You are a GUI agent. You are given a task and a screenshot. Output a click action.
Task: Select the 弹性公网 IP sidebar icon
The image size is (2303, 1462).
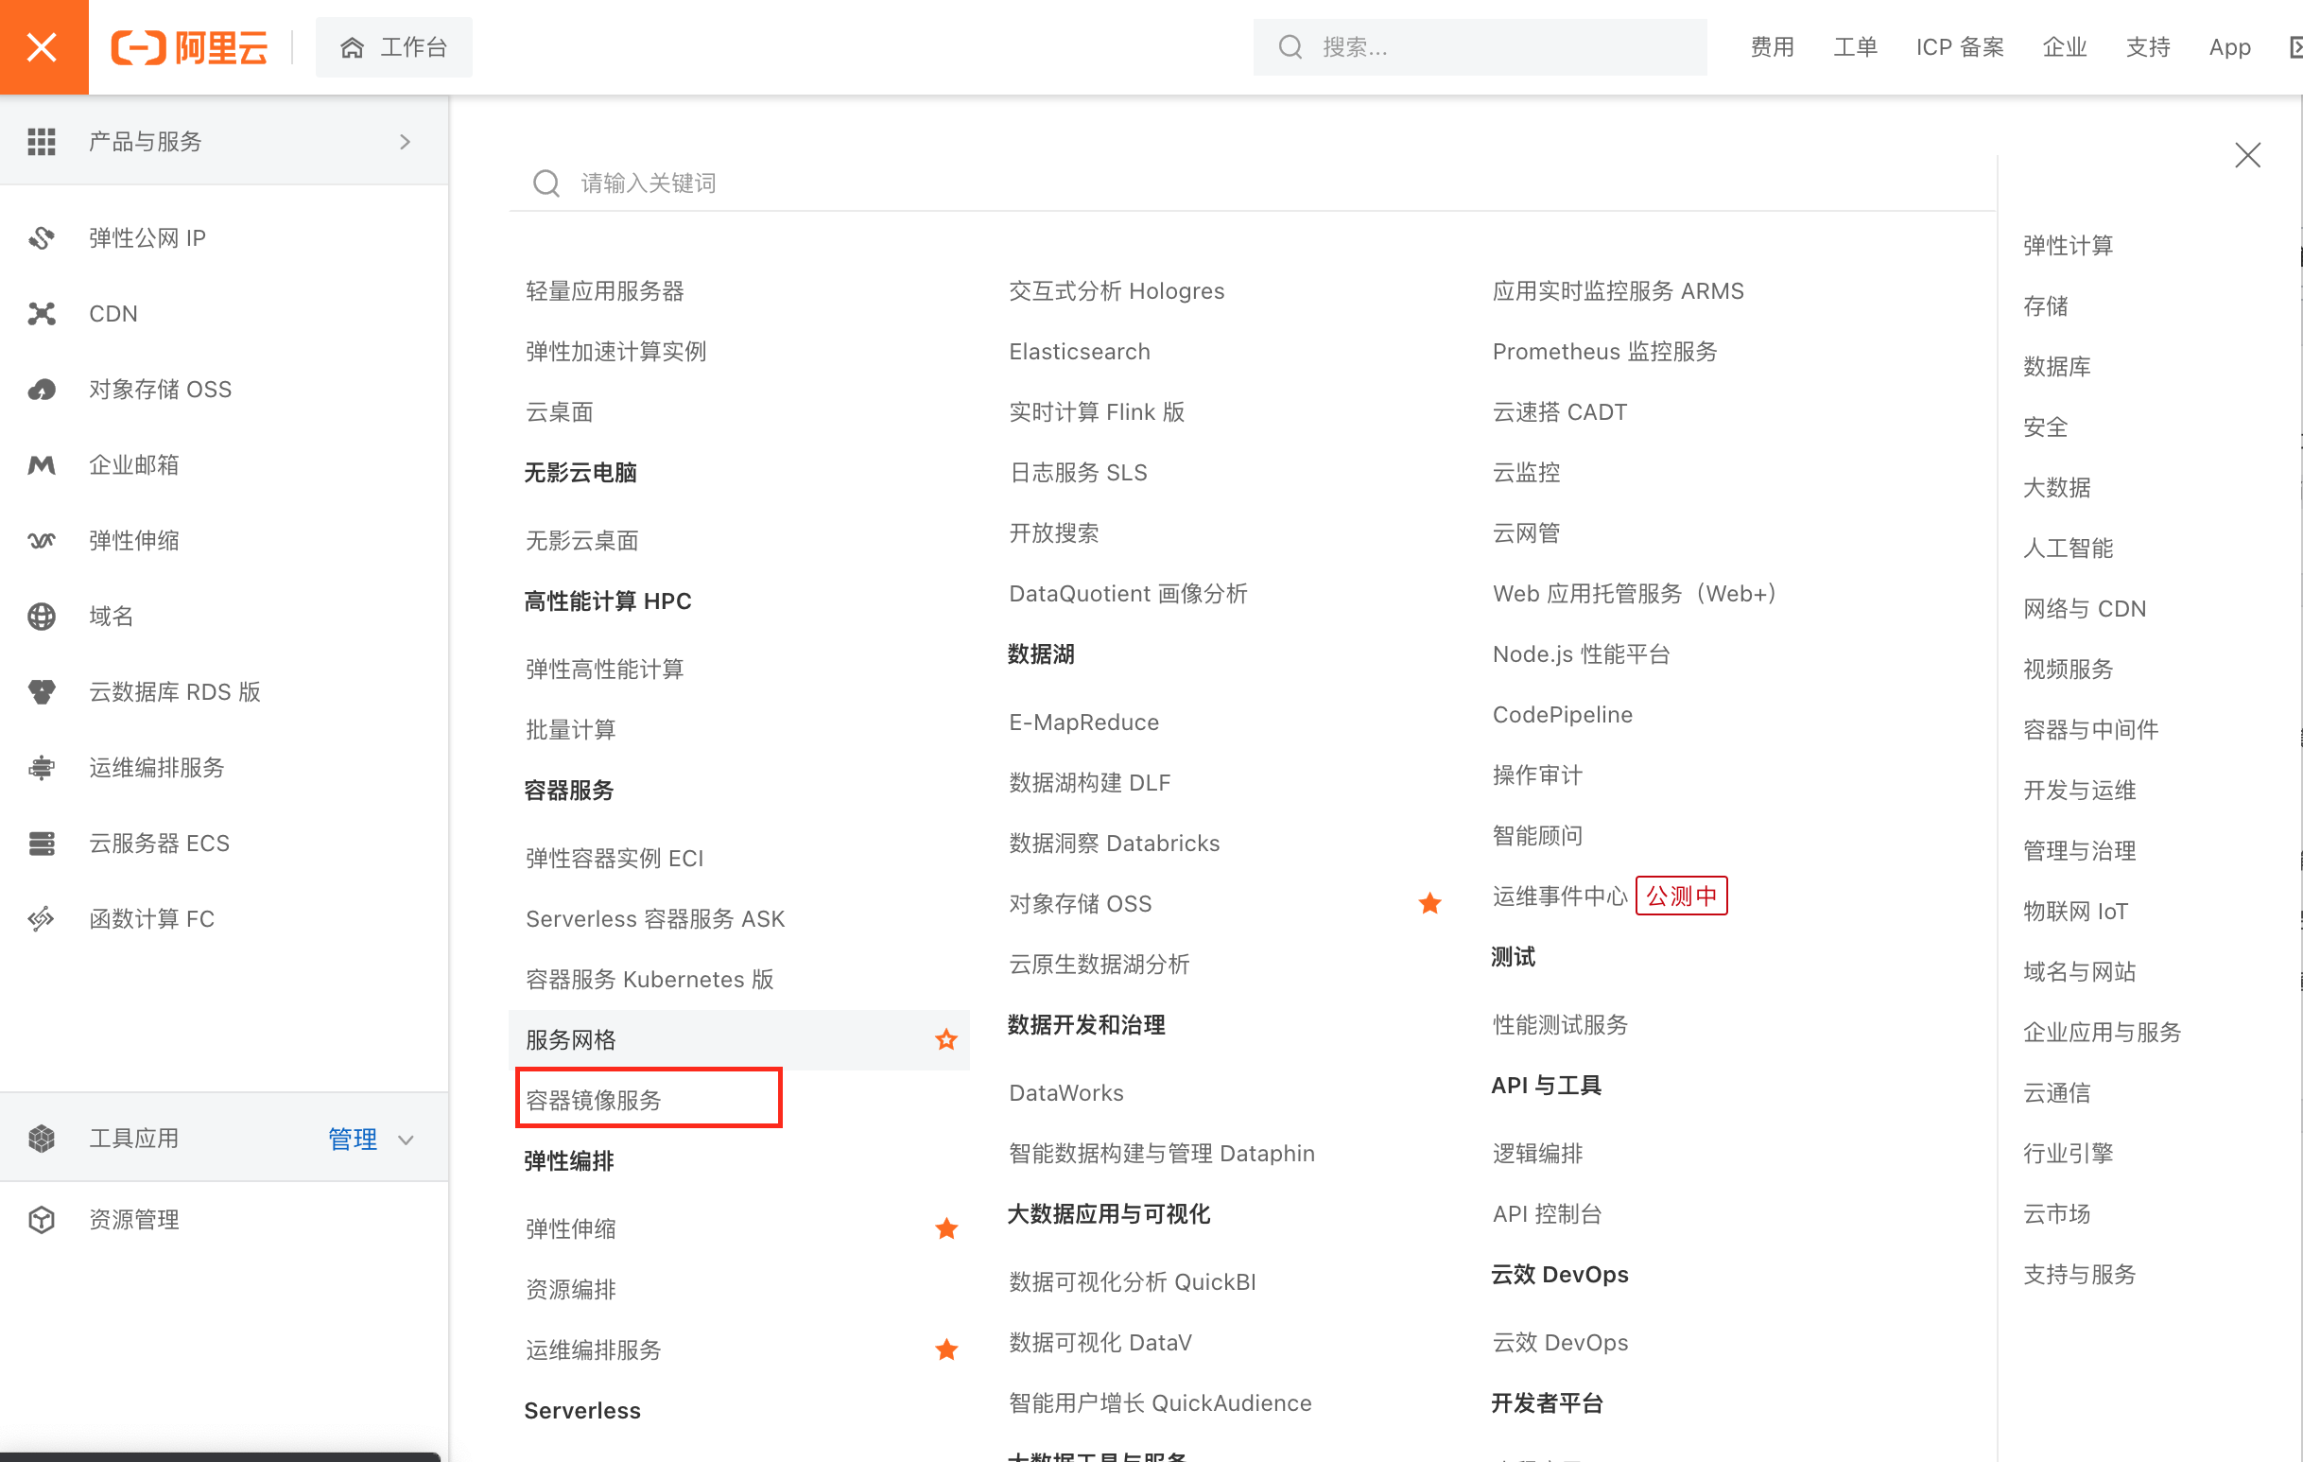coord(43,237)
